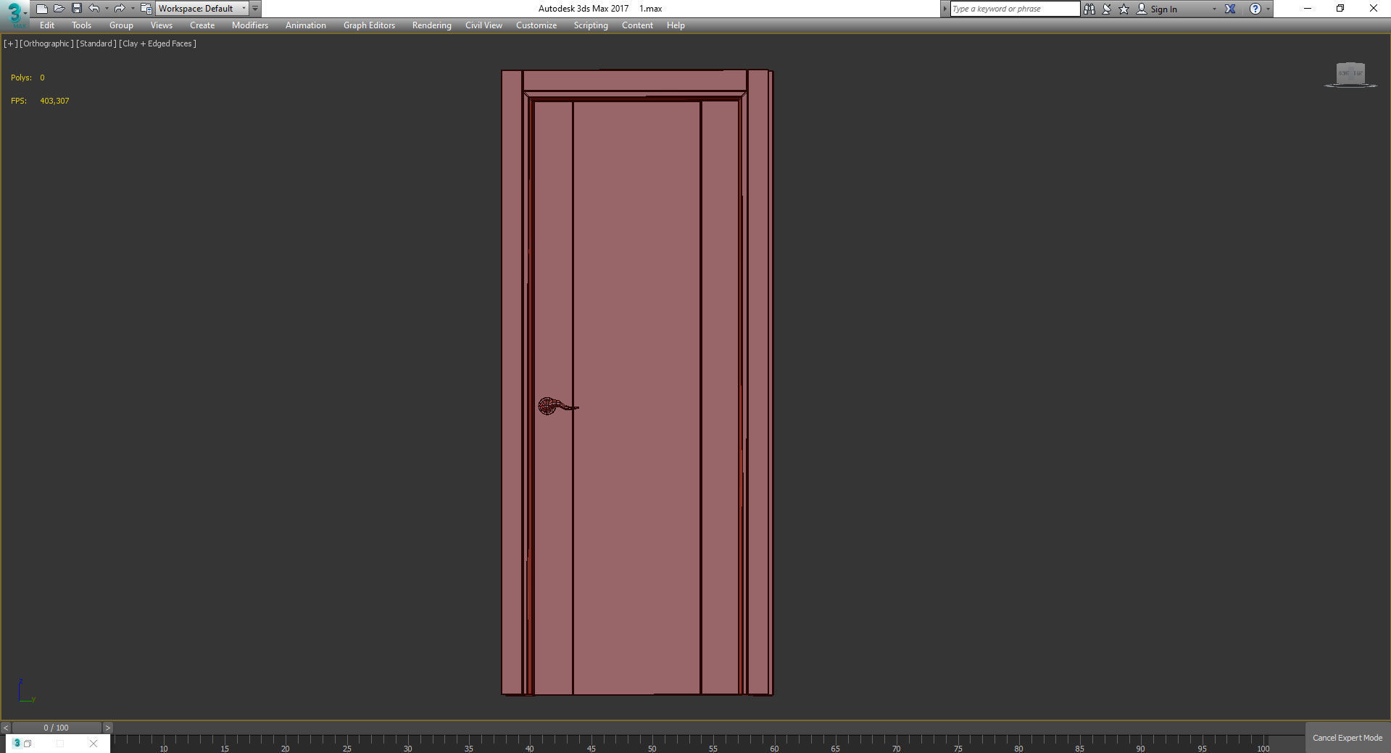Open the Help dropdown arrow
This screenshot has width=1391, height=753.
click(1268, 9)
